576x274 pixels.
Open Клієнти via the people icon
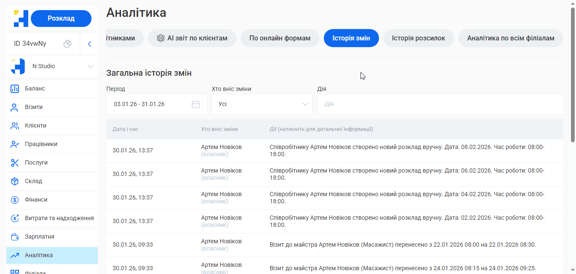pyautogui.click(x=14, y=125)
